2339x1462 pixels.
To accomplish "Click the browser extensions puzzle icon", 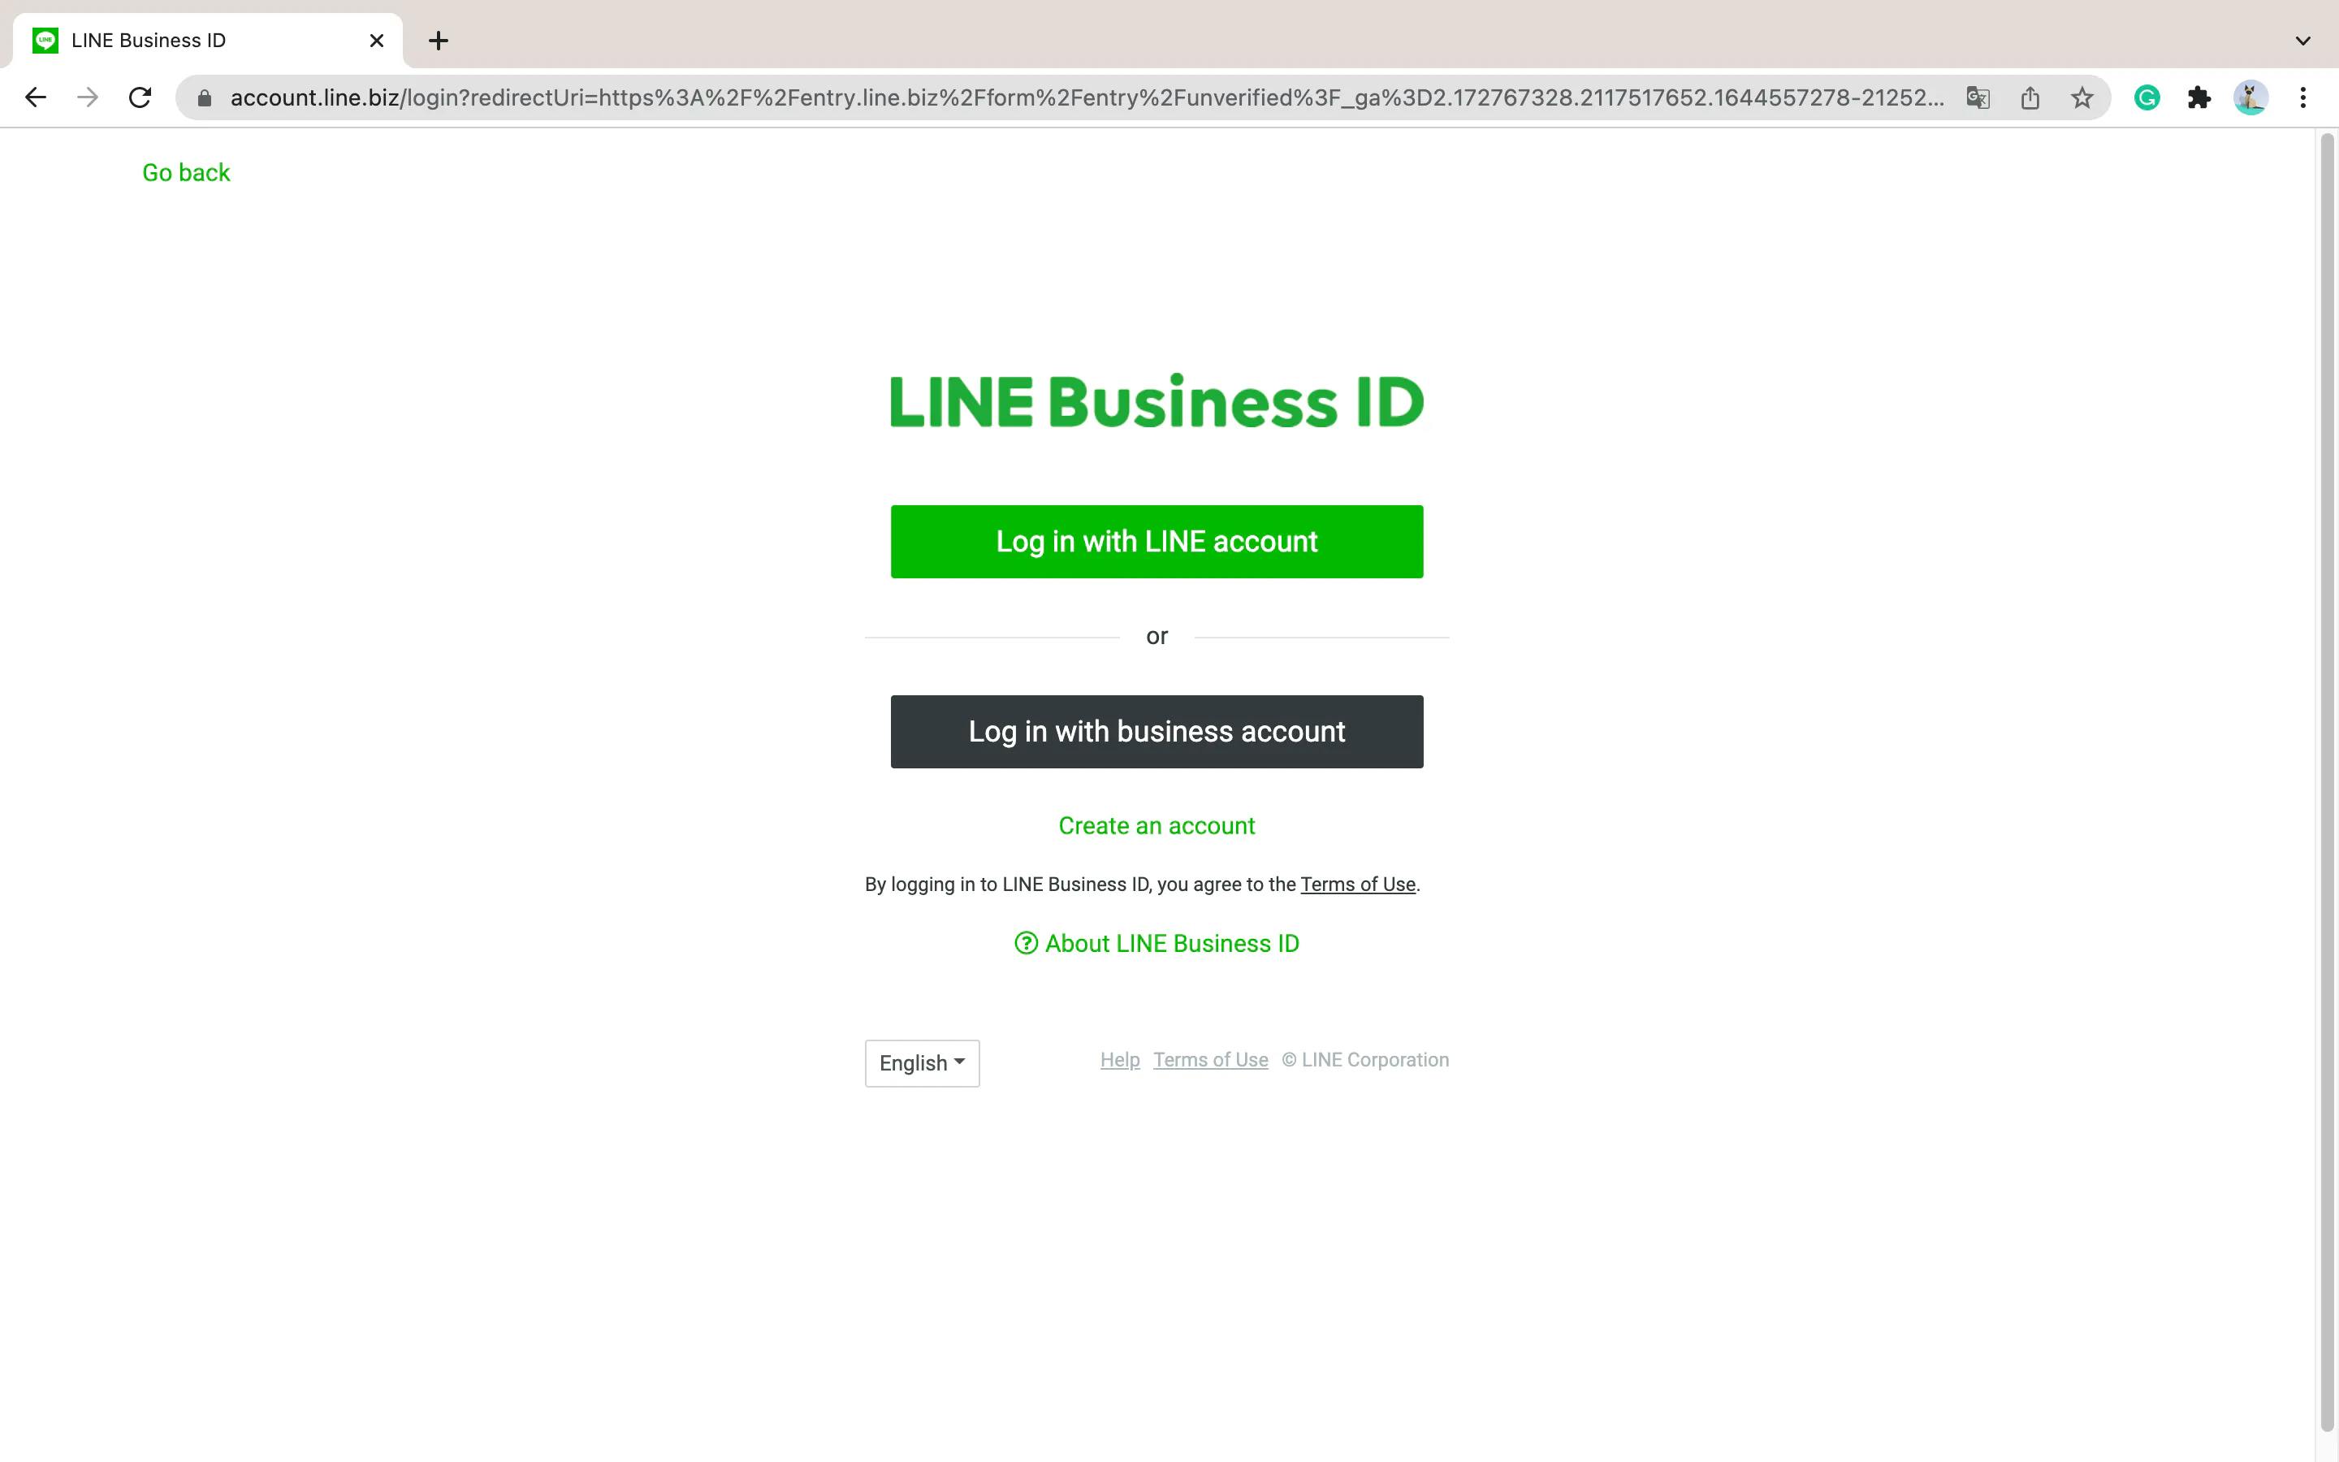I will click(2199, 97).
